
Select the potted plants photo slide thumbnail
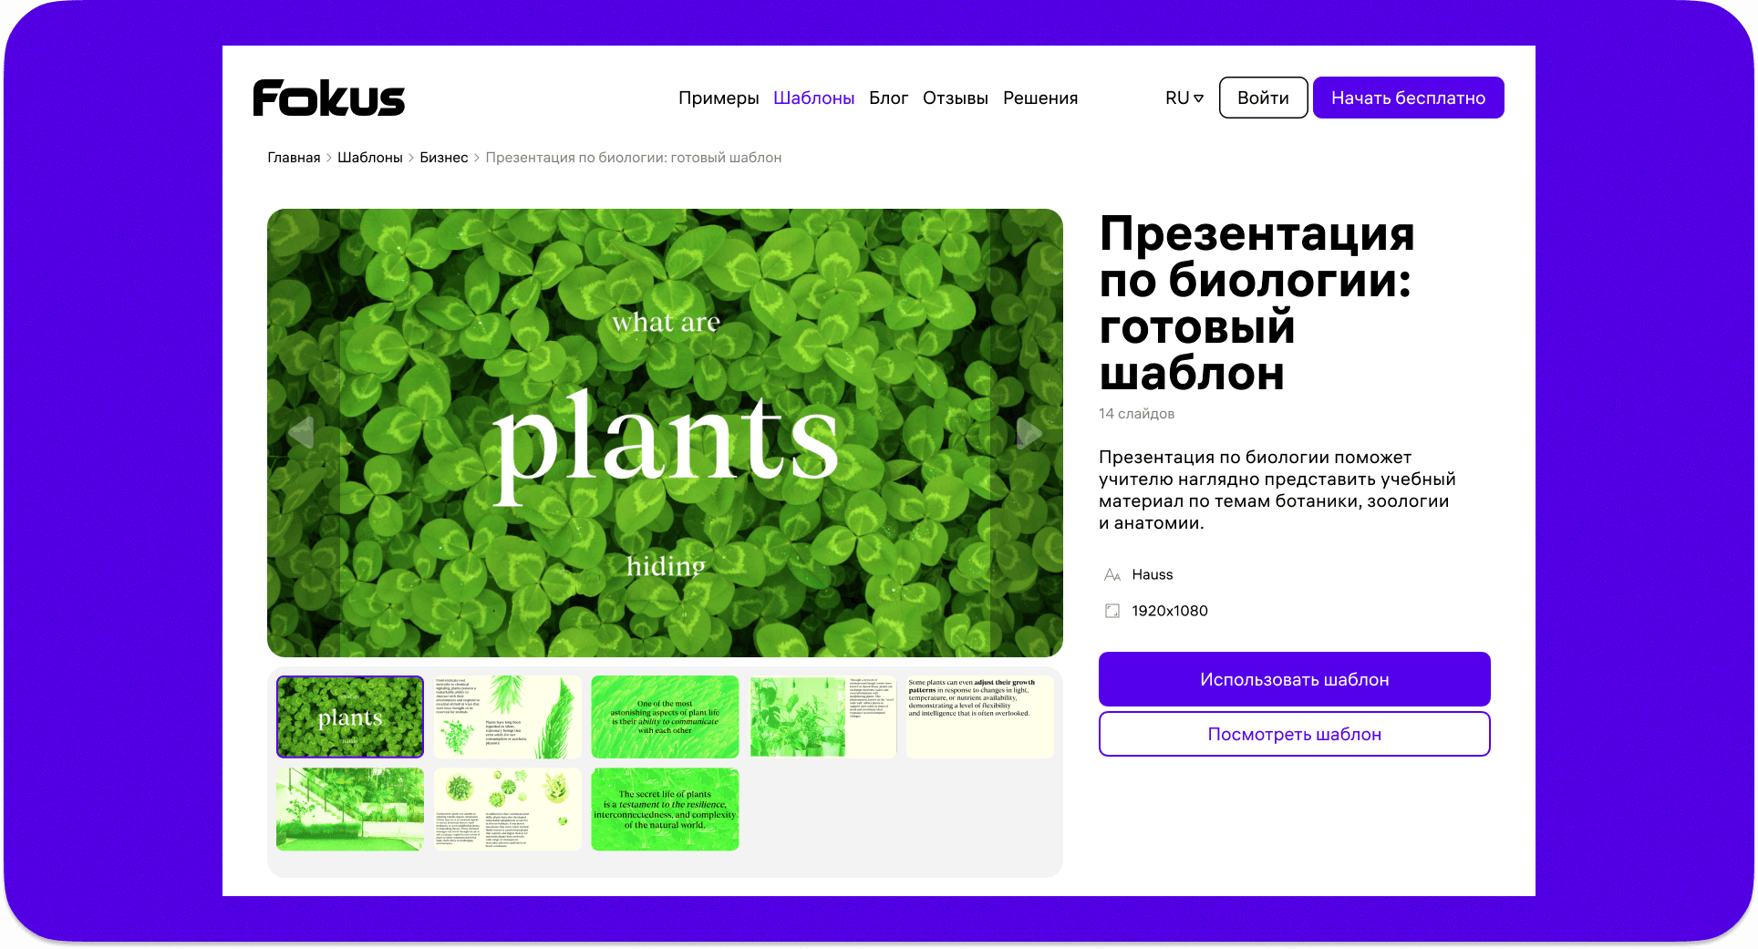pyautogui.click(x=822, y=717)
